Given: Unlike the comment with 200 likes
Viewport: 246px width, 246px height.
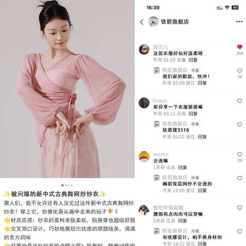Looking at the screenshot, I should (x=240, y=47).
